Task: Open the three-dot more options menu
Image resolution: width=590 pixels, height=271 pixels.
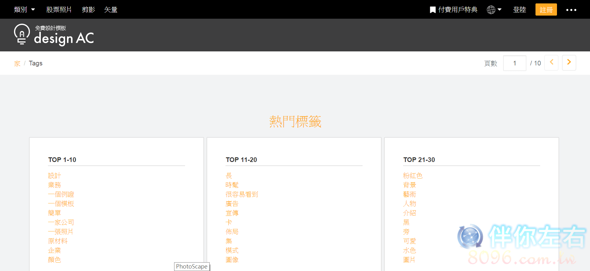Action: point(571,10)
